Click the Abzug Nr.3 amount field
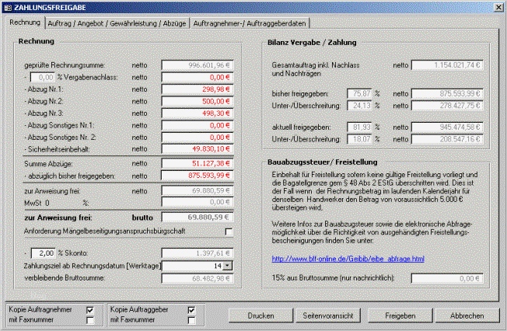 click(198, 113)
